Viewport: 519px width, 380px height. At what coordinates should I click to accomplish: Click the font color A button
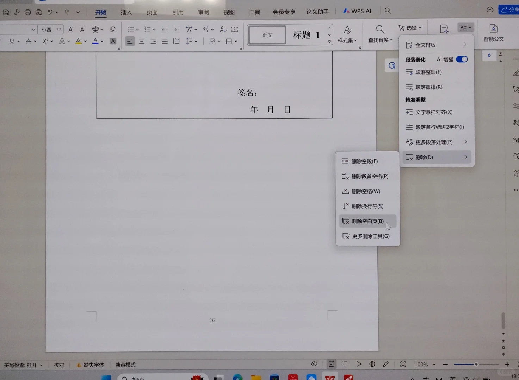click(x=95, y=41)
